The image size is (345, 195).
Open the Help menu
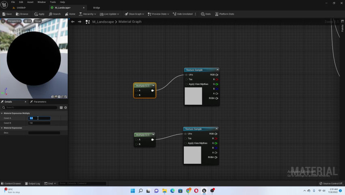pos(63,2)
